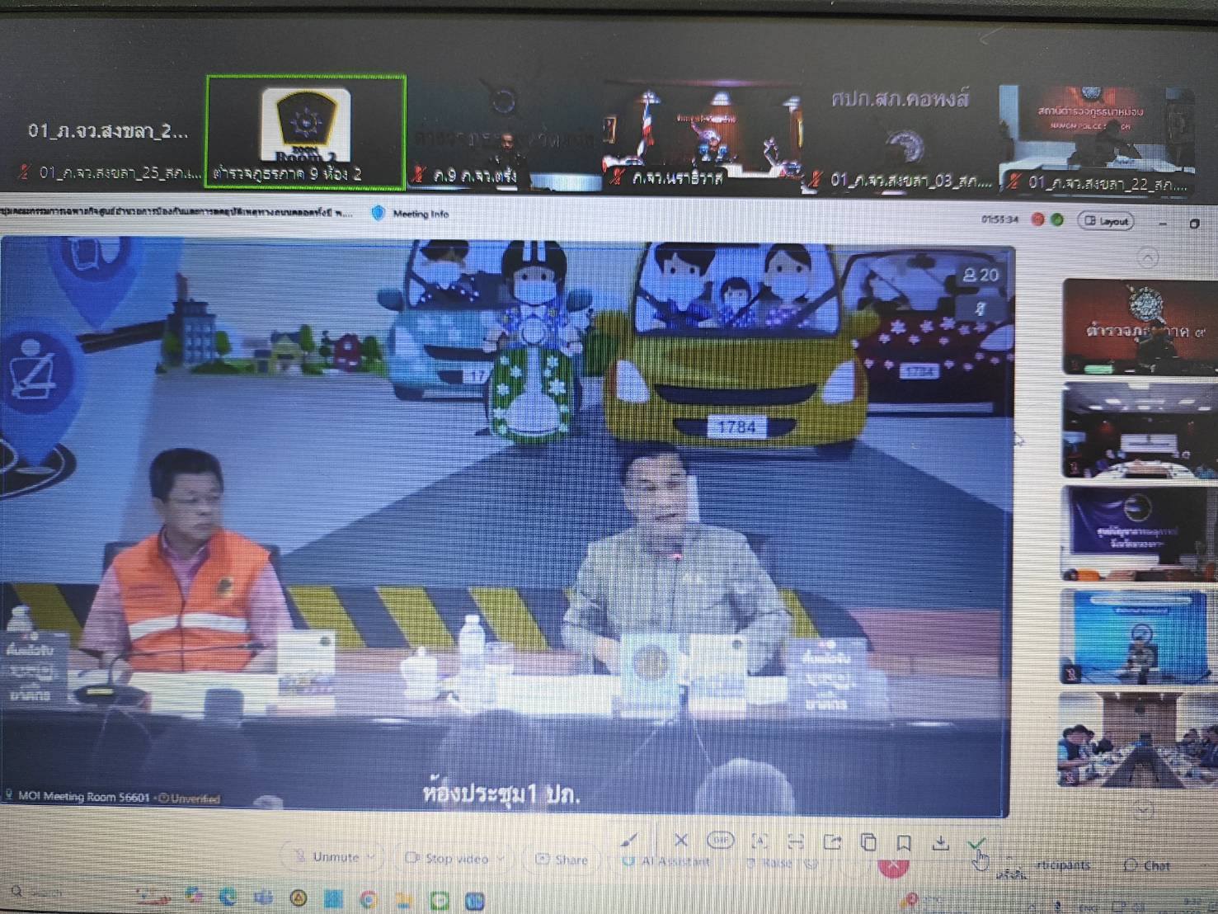Screen dimensions: 1218x914
Task: Expand the Unmute audio options arrow
Action: [x=371, y=858]
